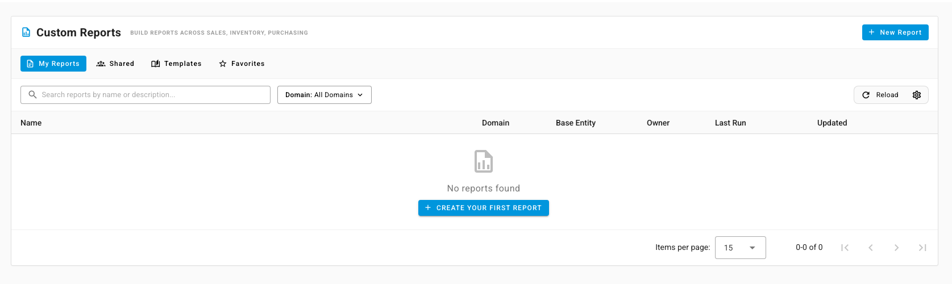Click Create Your First Report button

[484, 208]
